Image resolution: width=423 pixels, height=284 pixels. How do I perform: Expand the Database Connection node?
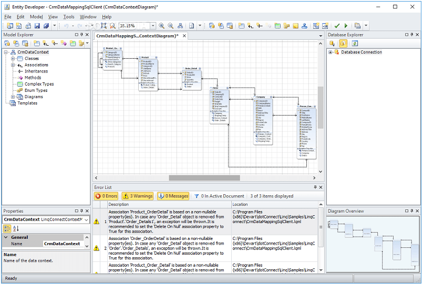pyautogui.click(x=330, y=52)
